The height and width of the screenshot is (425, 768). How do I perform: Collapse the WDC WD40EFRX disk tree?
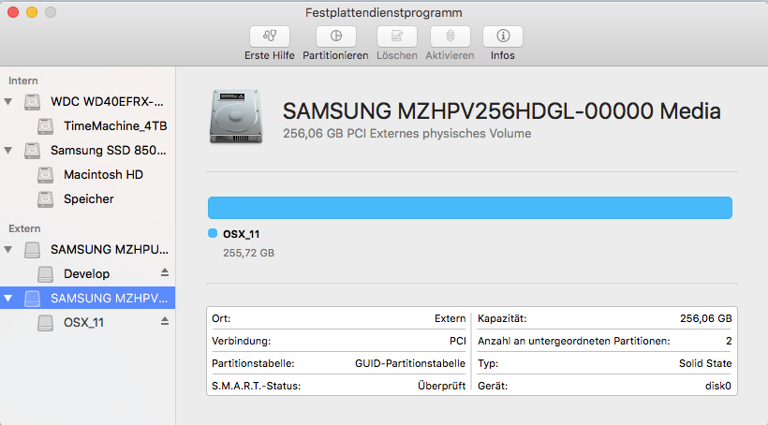pyautogui.click(x=9, y=101)
